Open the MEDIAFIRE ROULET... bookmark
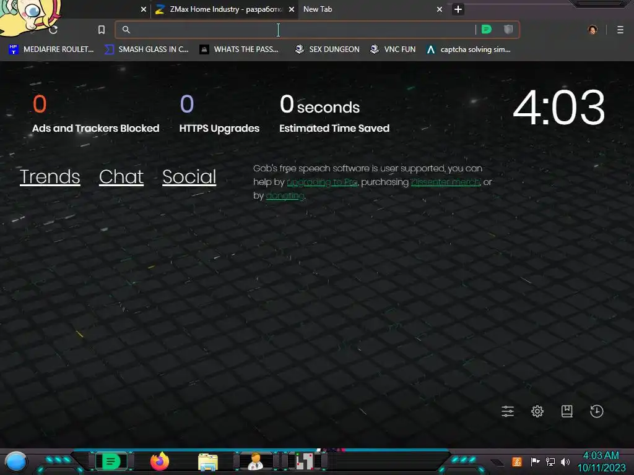Viewport: 634px width, 475px height. click(51, 49)
